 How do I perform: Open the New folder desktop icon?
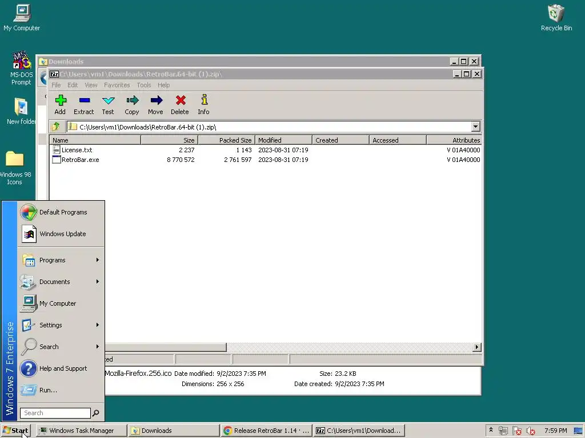pos(21,111)
